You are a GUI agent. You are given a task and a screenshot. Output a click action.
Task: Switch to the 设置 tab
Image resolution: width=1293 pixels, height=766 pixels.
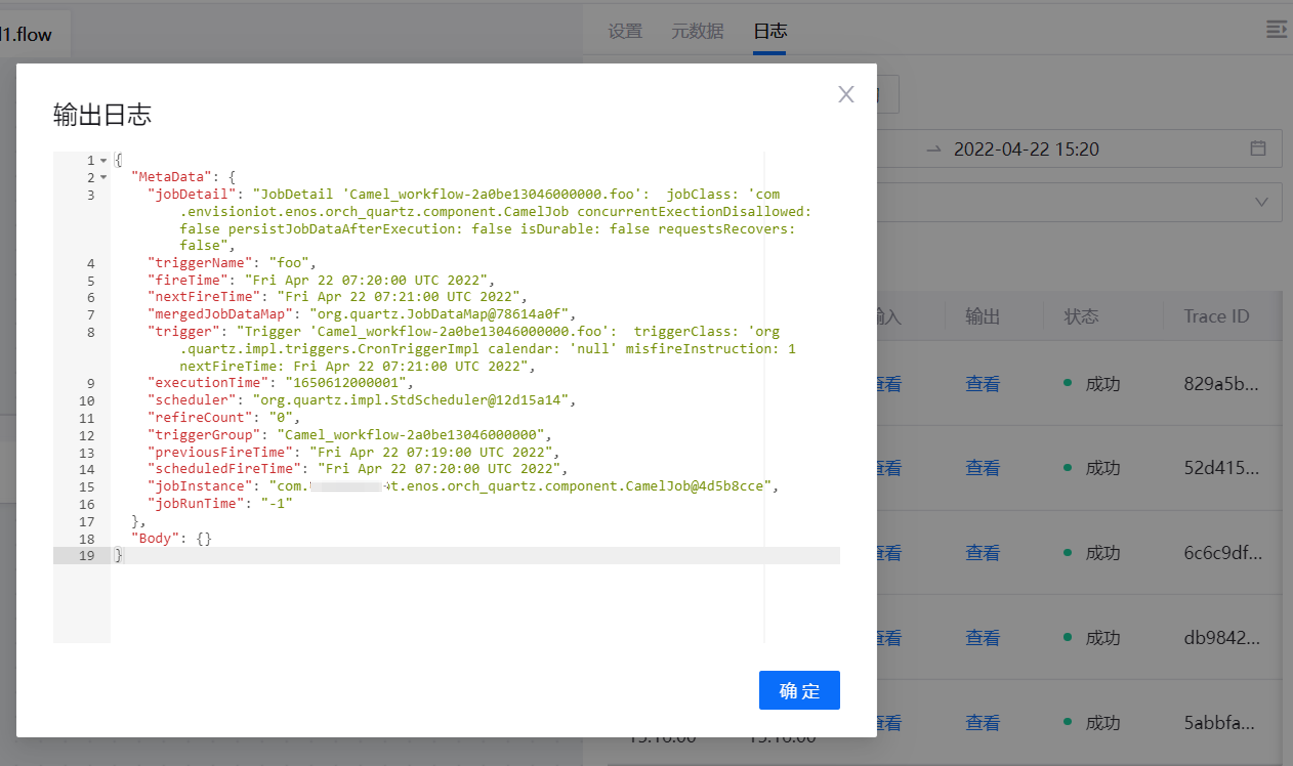(625, 32)
